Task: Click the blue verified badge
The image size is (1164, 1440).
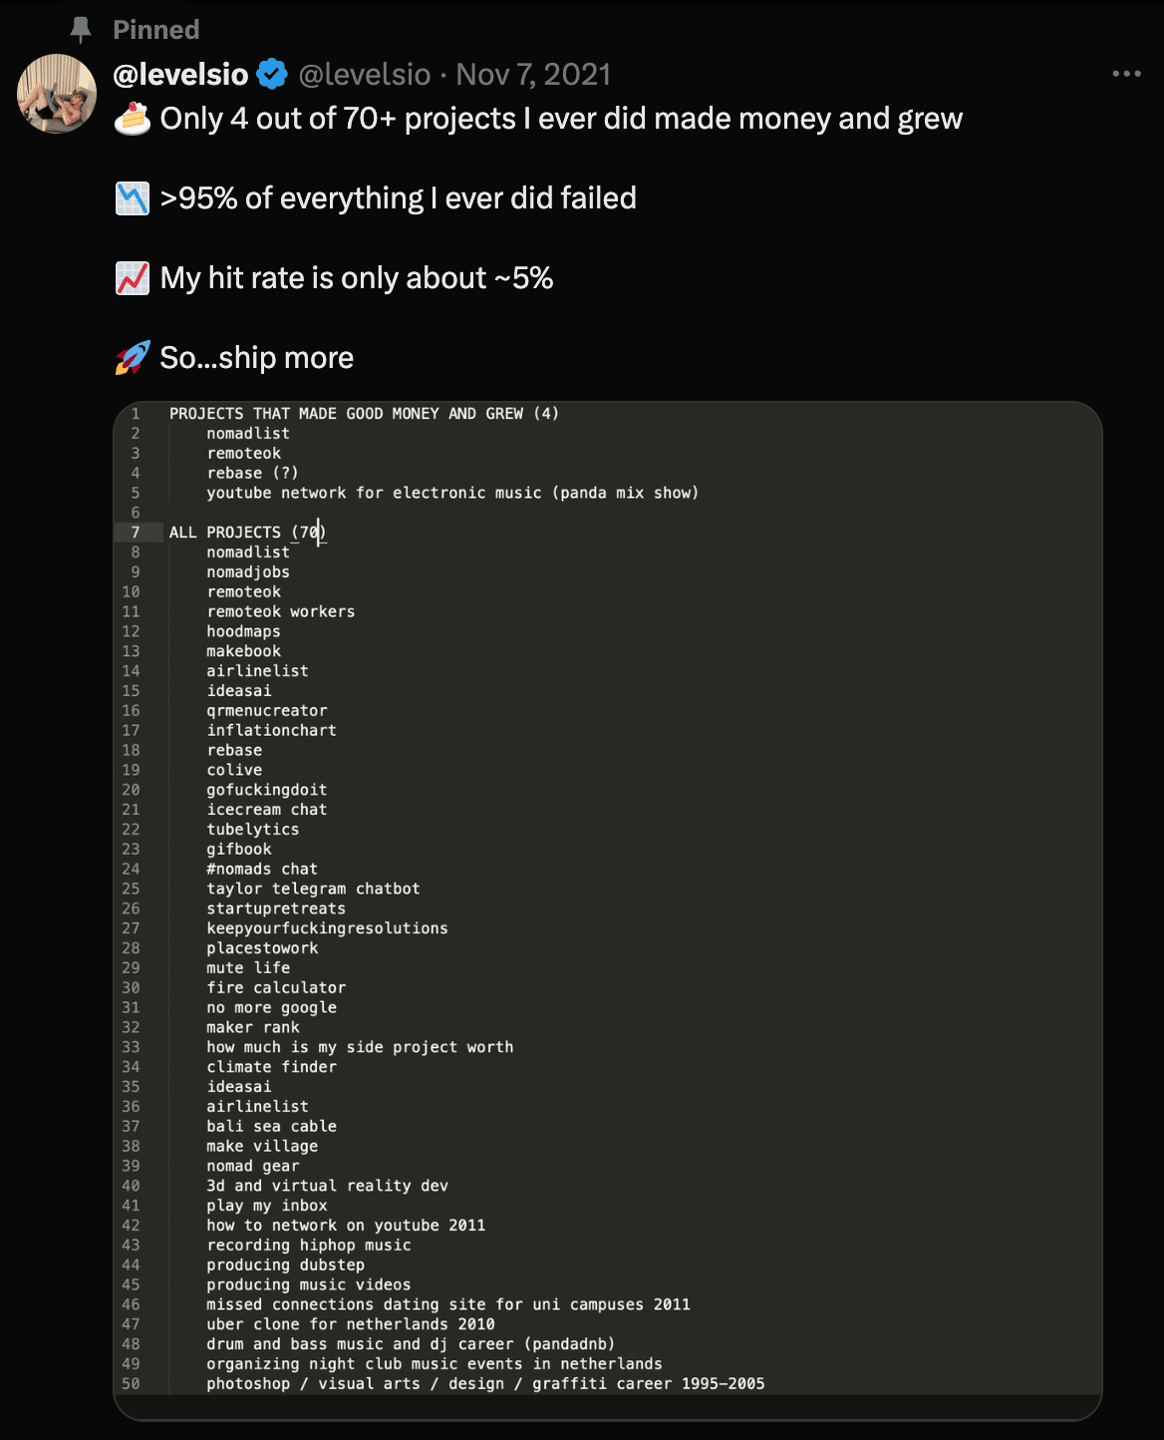Action: pyautogui.click(x=272, y=75)
